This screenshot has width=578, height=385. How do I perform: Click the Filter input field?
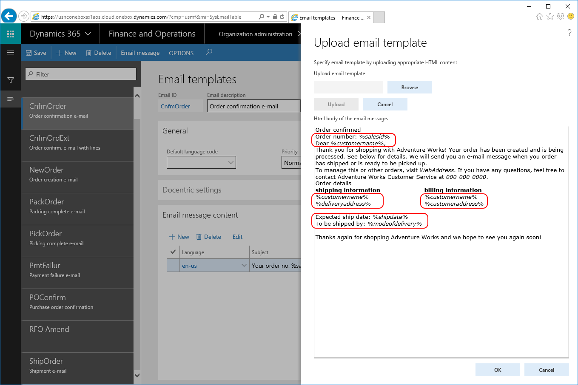click(x=81, y=74)
